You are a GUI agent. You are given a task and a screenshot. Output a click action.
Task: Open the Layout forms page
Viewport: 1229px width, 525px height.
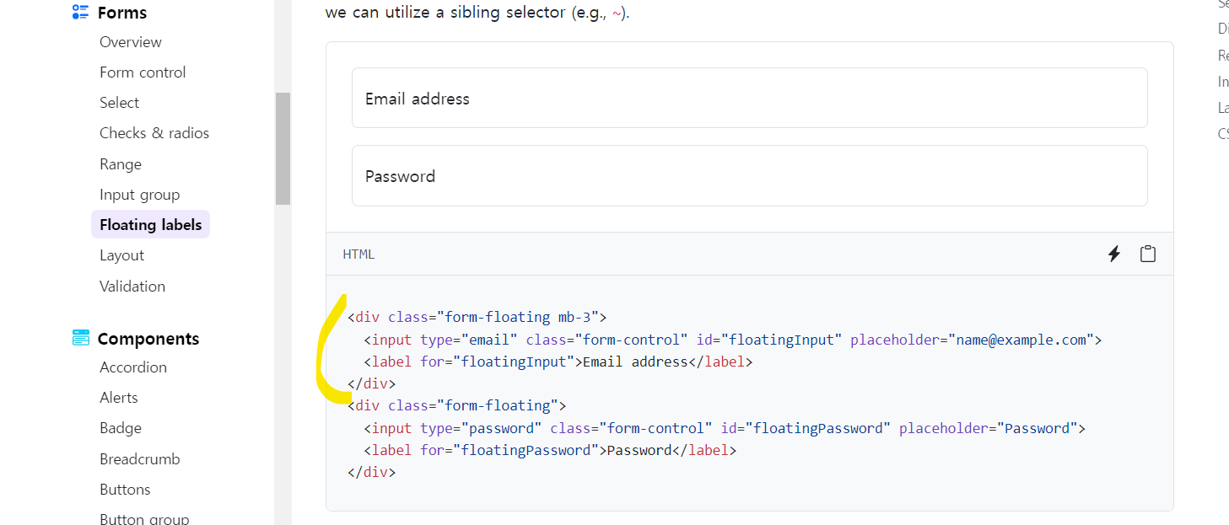click(x=122, y=255)
